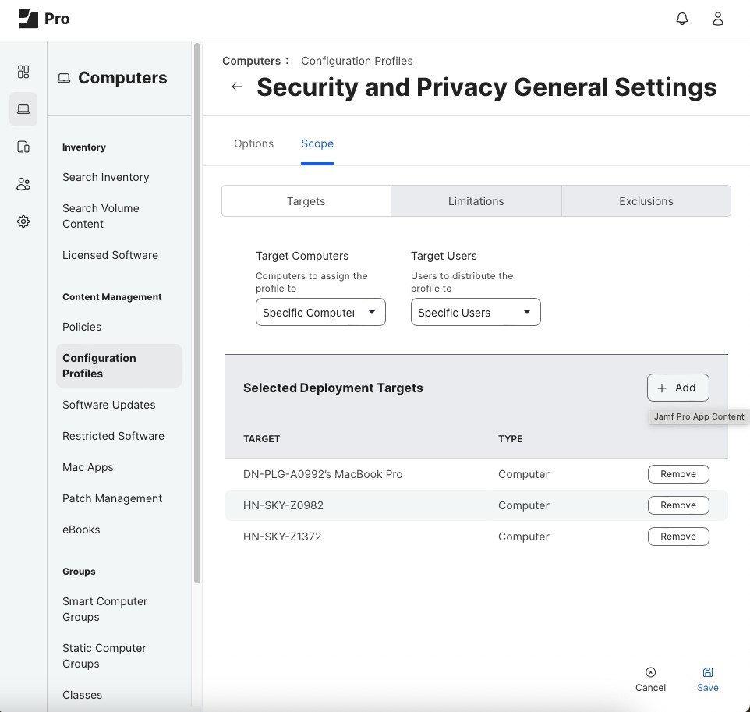Open the Users icon in left rail
The width and height of the screenshot is (750, 712).
[23, 184]
